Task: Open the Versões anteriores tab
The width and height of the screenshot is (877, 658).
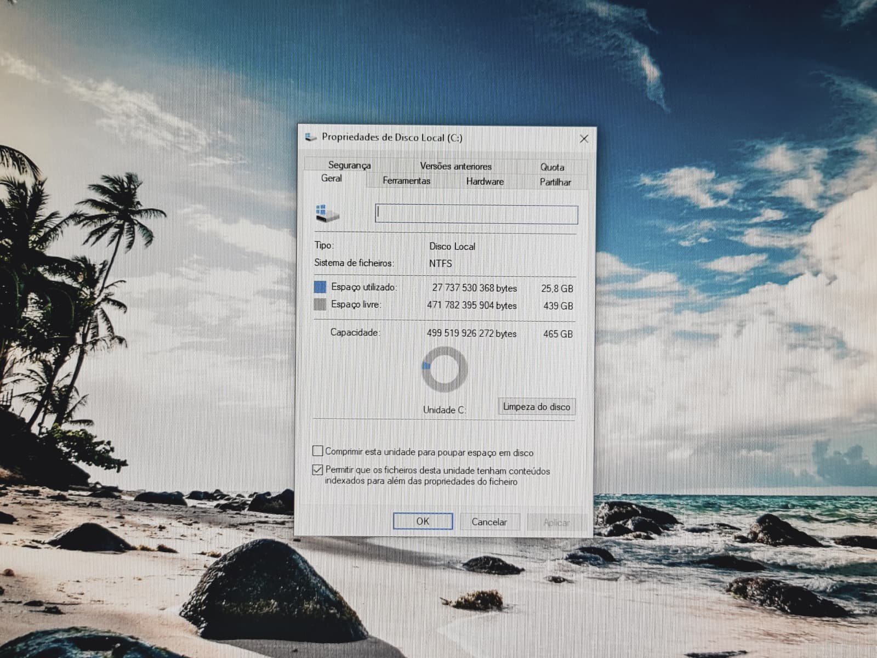Action: [455, 166]
